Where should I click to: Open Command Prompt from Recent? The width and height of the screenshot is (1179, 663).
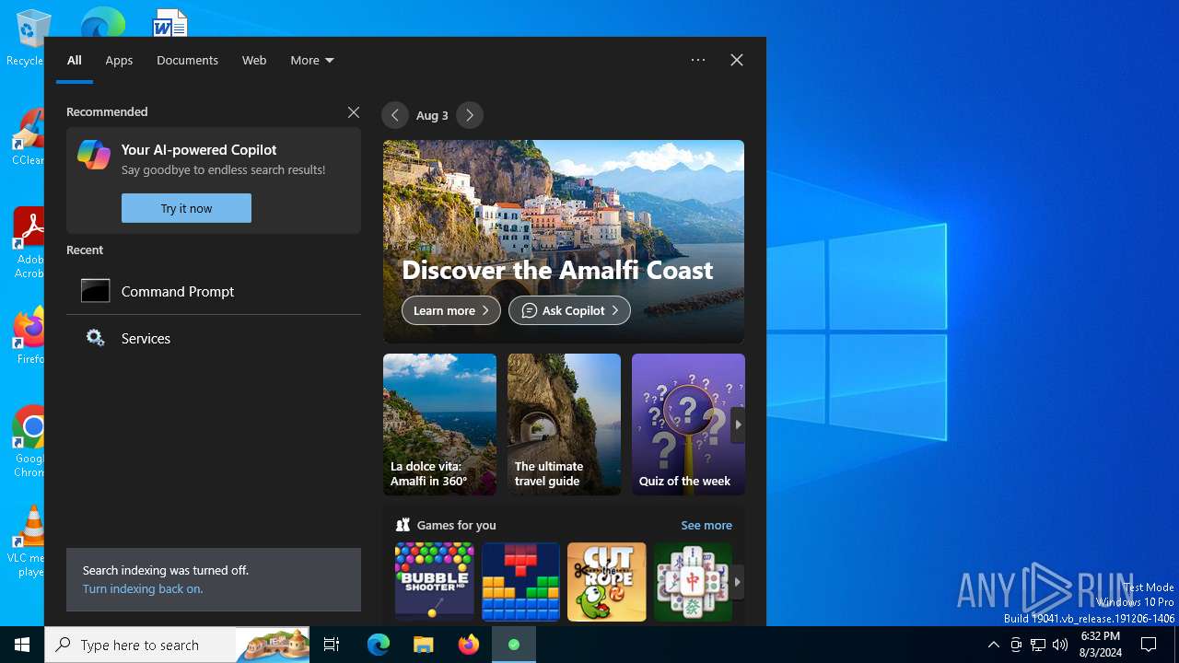coord(214,291)
